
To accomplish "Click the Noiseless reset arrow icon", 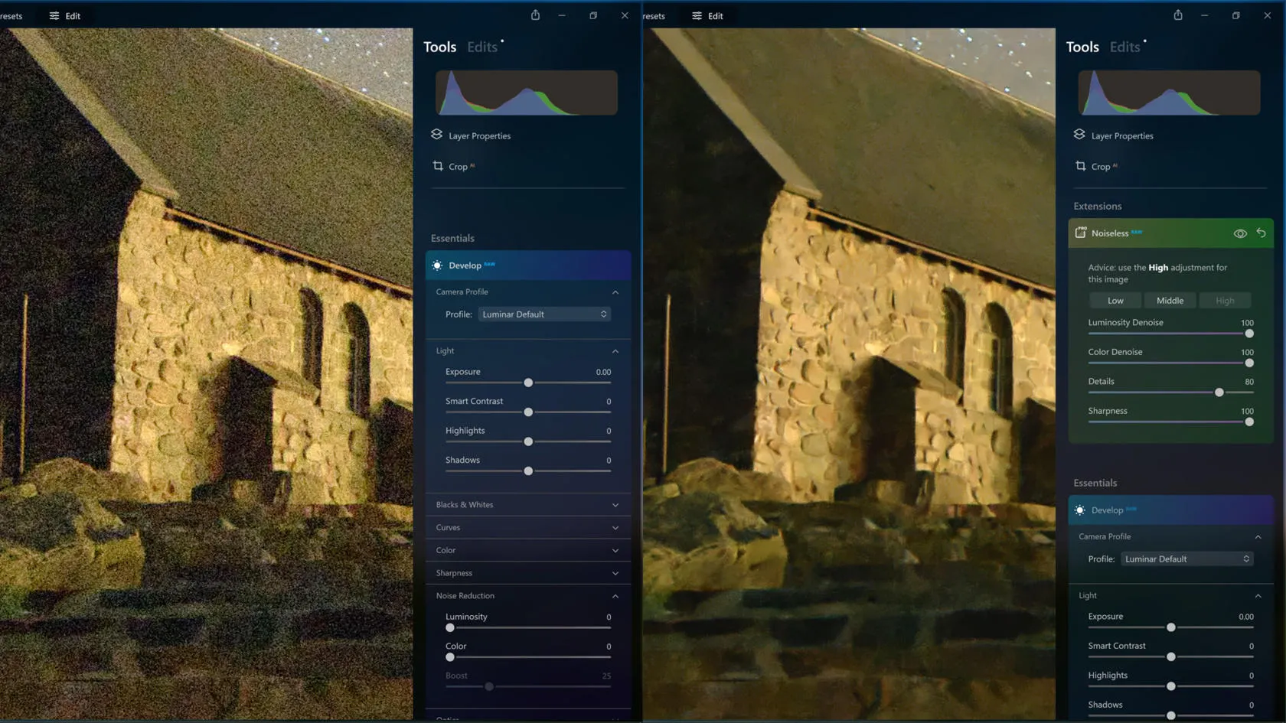I will tap(1261, 233).
